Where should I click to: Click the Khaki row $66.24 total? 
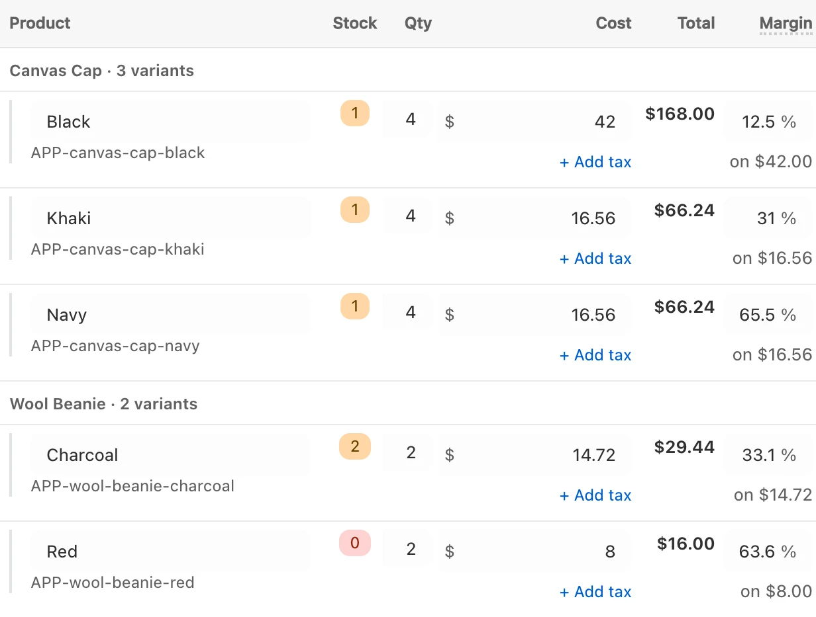pyautogui.click(x=684, y=211)
